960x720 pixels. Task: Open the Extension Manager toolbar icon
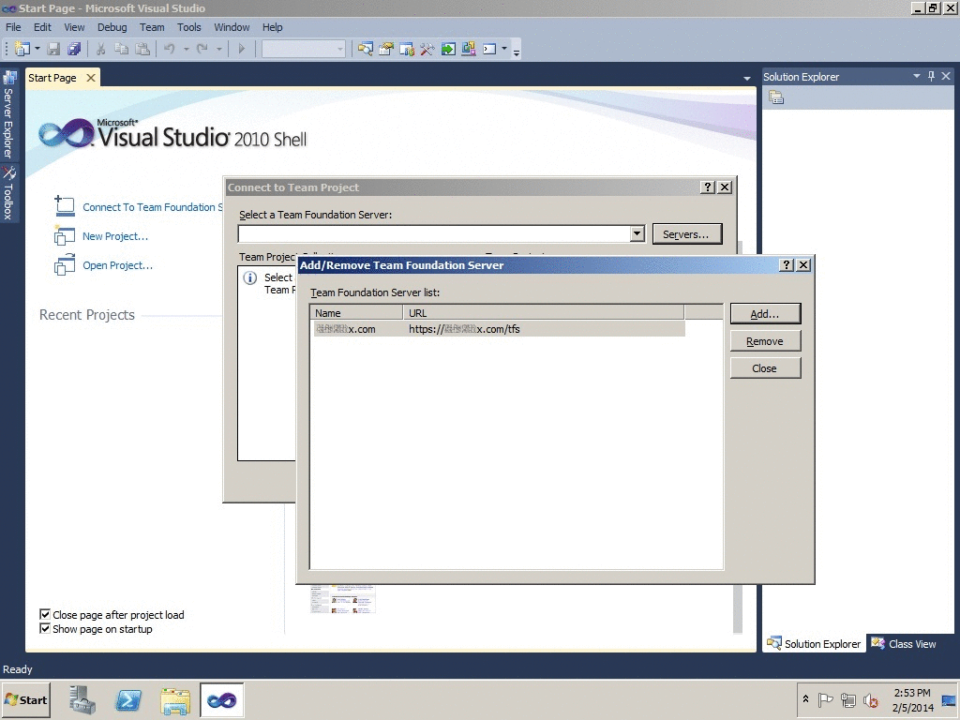pos(469,49)
